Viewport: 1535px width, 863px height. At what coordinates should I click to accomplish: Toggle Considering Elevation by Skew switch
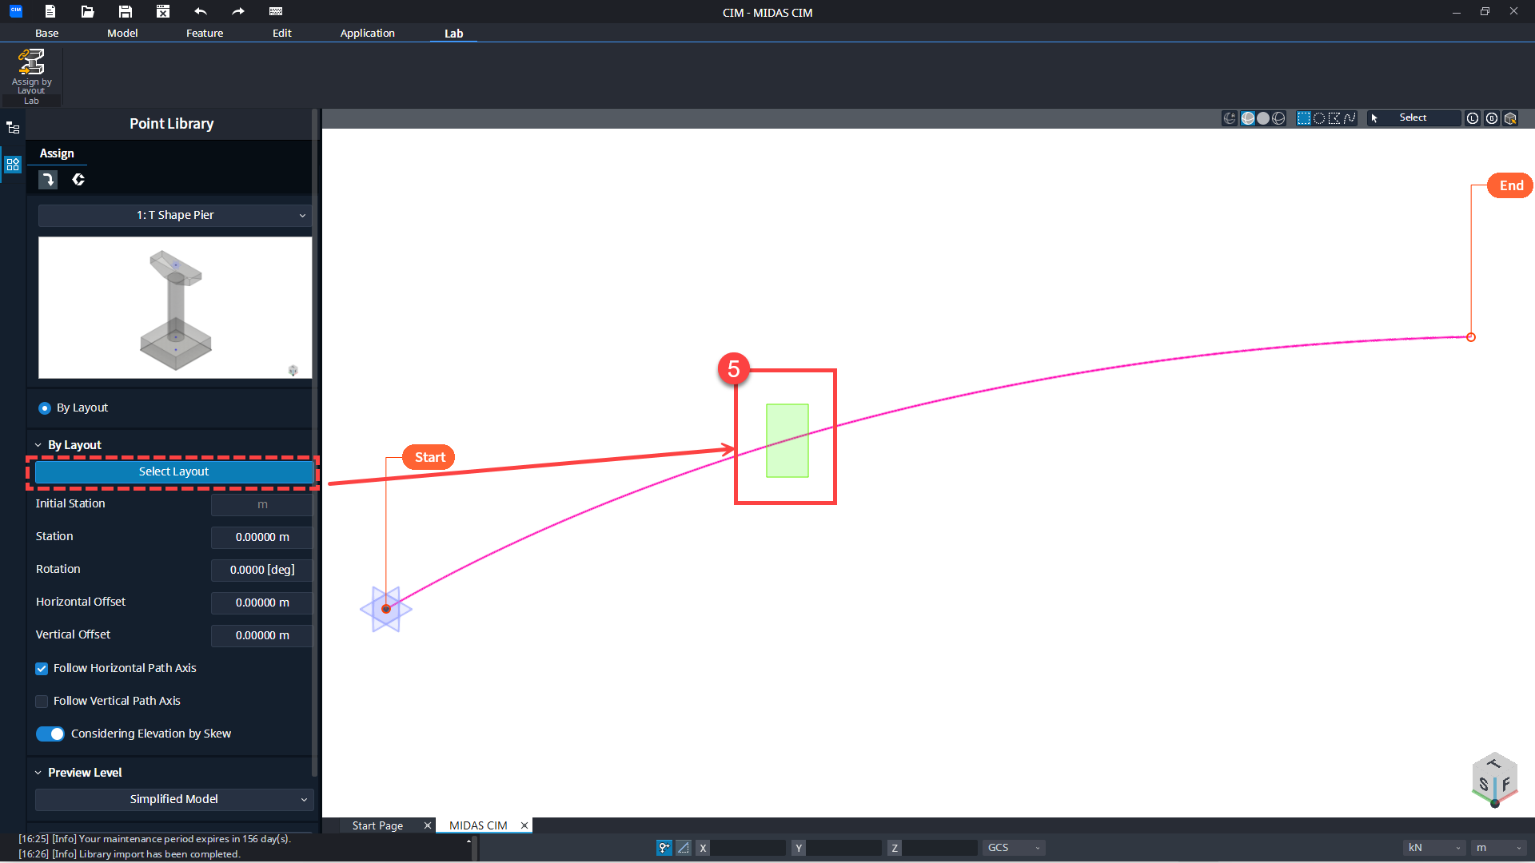[50, 734]
